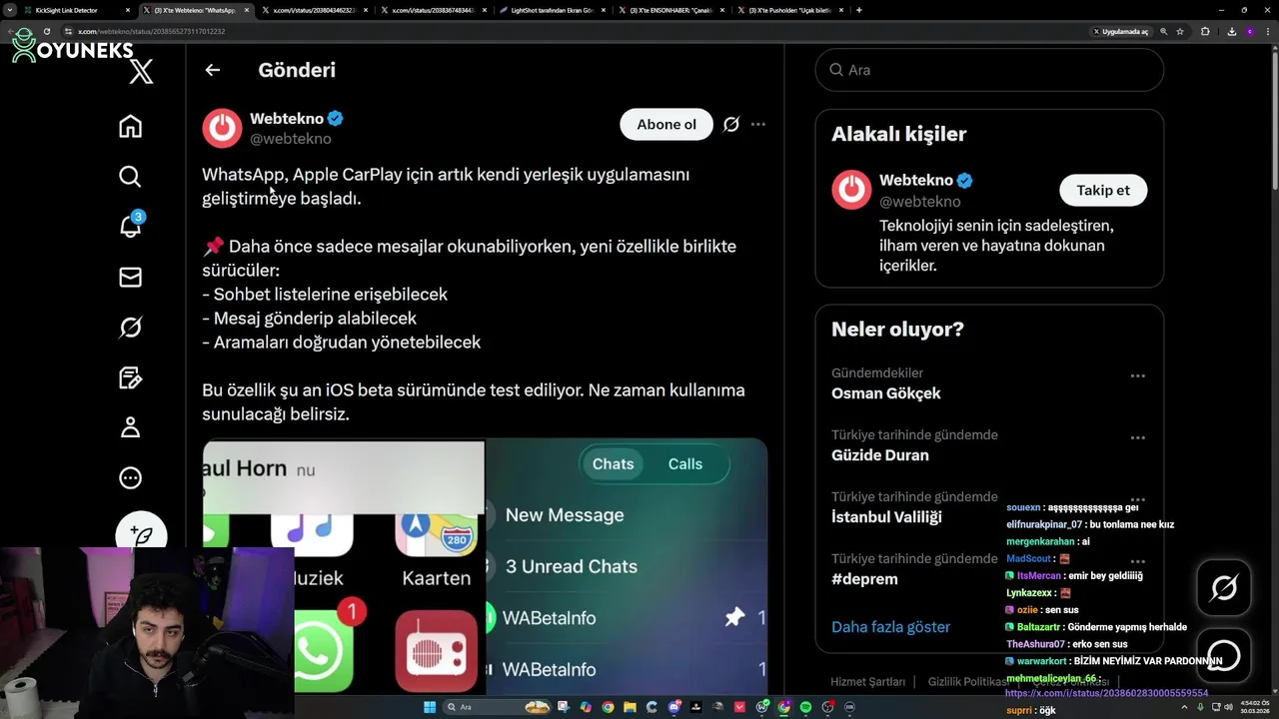Open the İstanbul Valiliği trend
The height and width of the screenshot is (719, 1279).
point(886,517)
